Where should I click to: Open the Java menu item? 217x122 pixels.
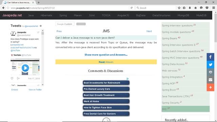31,15
